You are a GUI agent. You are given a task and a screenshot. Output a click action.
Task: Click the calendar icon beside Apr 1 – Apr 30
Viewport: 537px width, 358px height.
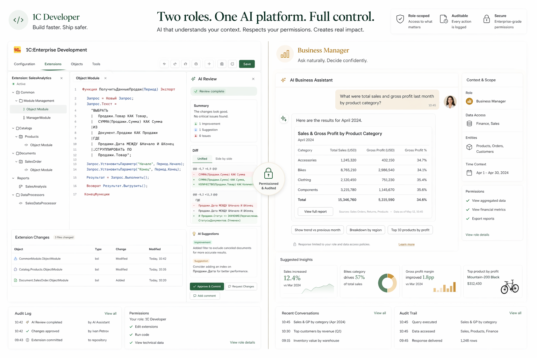469,173
